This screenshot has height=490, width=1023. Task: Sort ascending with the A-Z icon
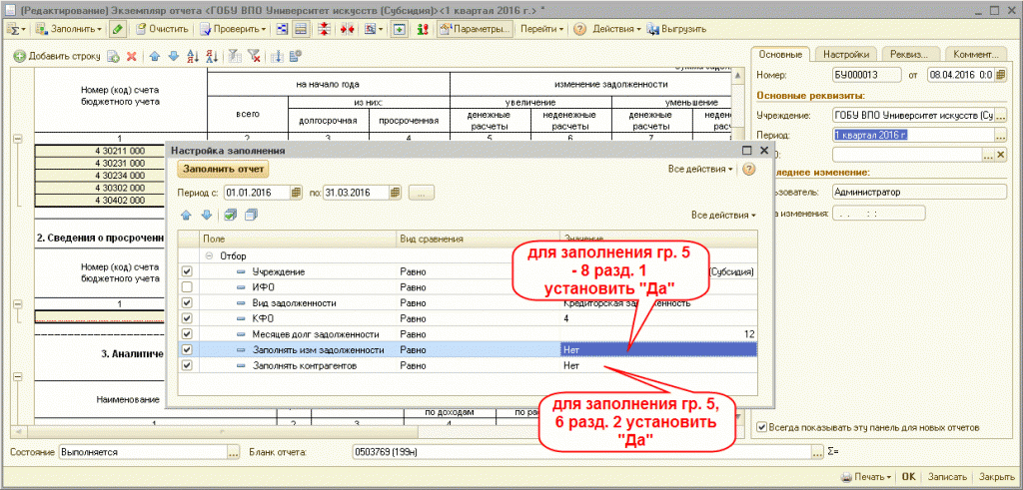coord(190,56)
